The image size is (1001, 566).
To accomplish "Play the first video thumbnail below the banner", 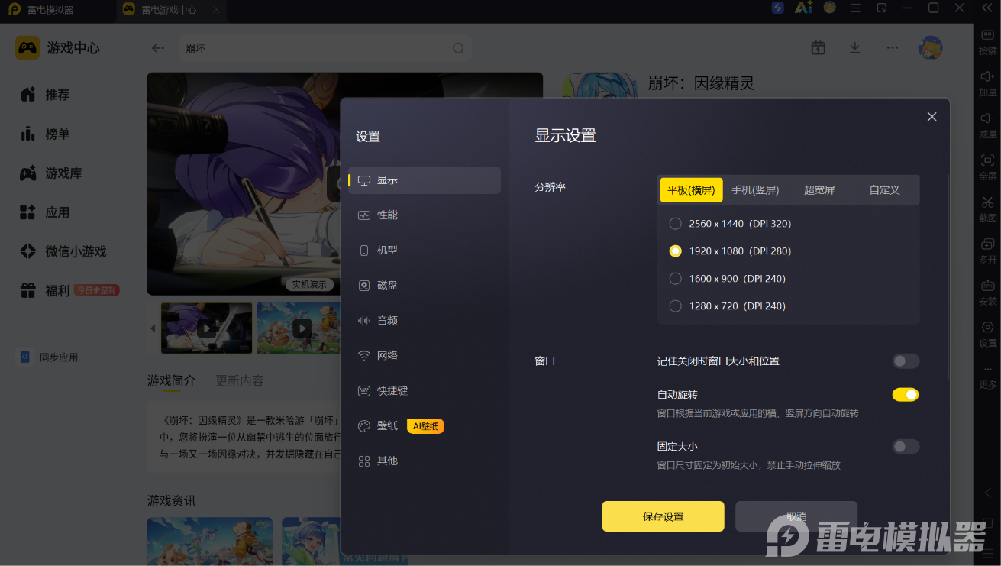I will pyautogui.click(x=206, y=328).
